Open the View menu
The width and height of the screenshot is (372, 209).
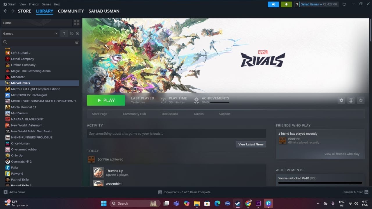[x=23, y=4]
